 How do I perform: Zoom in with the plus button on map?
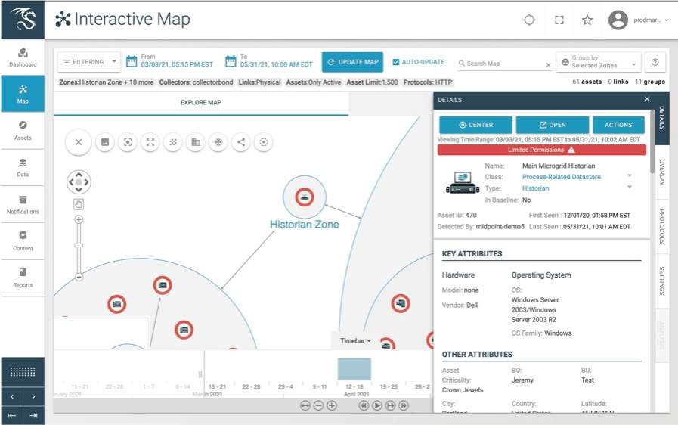pyautogui.click(x=79, y=219)
